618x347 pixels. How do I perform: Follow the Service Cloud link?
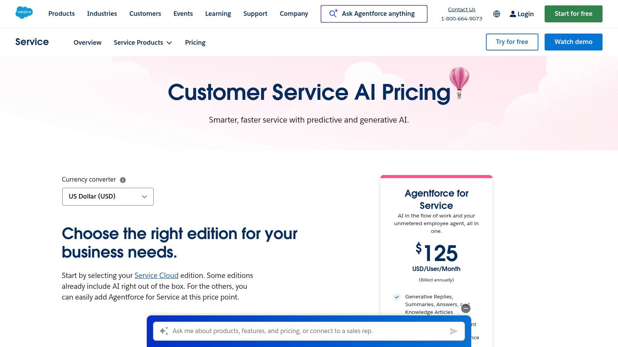156,275
